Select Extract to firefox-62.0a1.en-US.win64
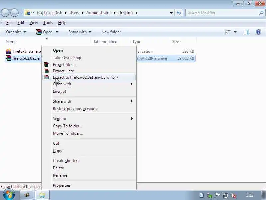The image size is (266, 200). tap(89, 77)
